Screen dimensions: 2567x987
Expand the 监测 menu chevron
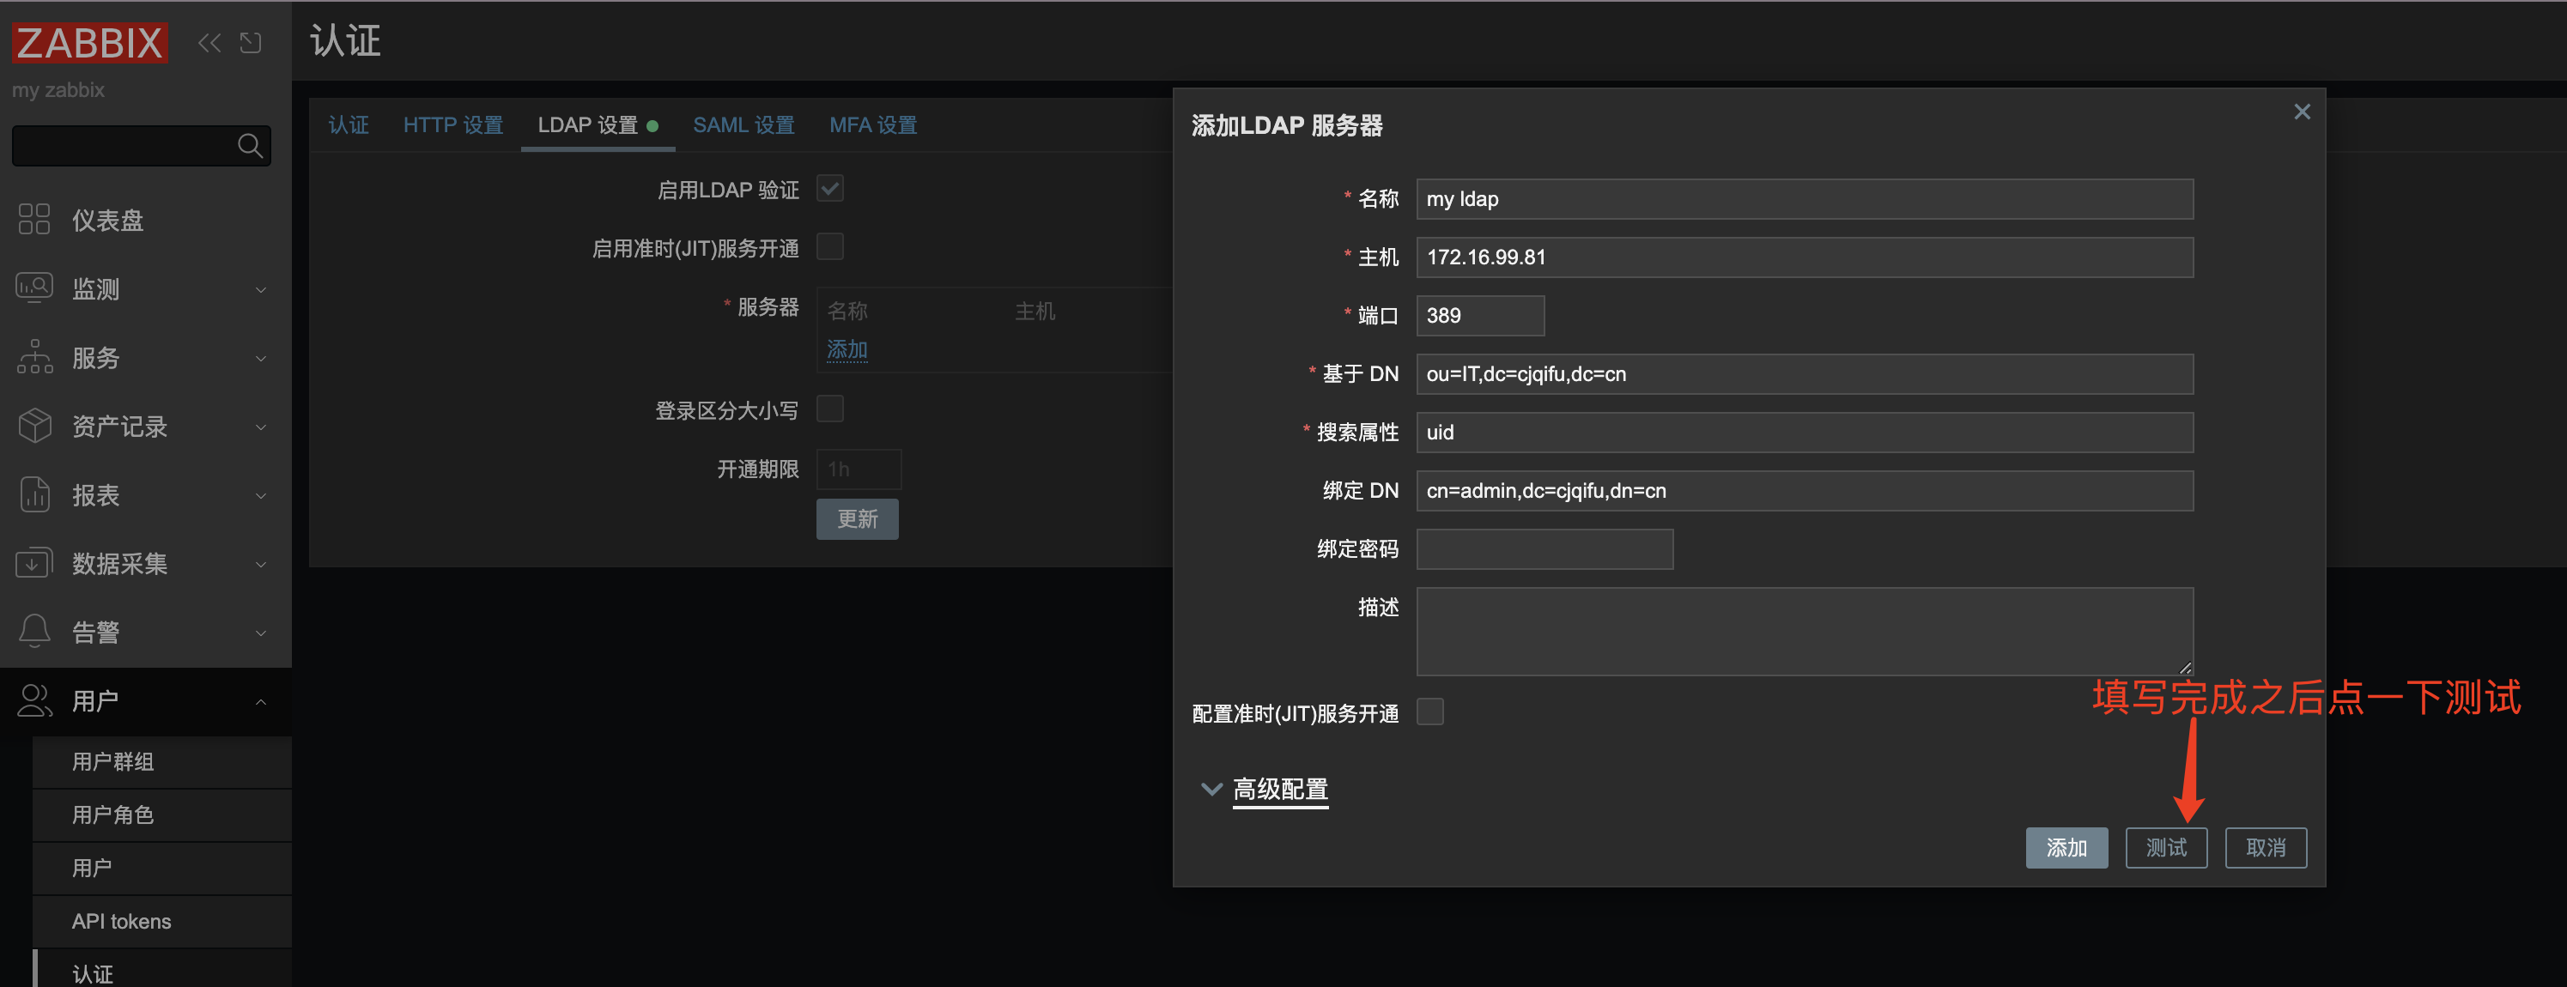[261, 290]
